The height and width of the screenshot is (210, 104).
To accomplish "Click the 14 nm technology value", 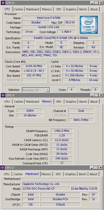I will (x=29, y=32).
